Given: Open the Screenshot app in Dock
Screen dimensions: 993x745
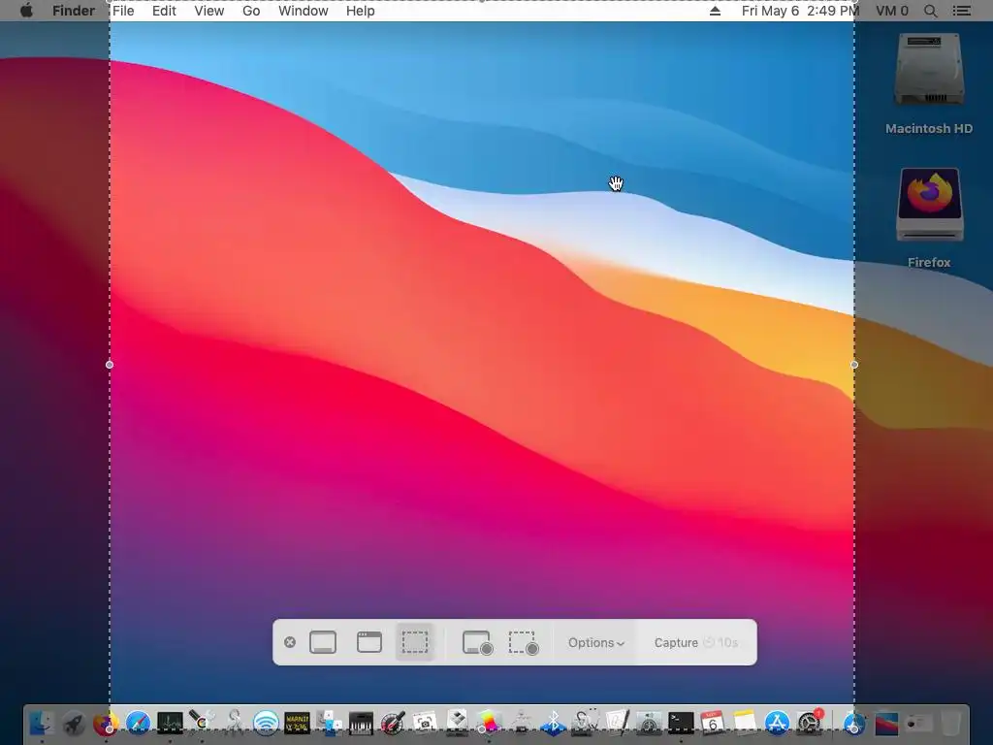Looking at the screenshot, I should pos(425,722).
